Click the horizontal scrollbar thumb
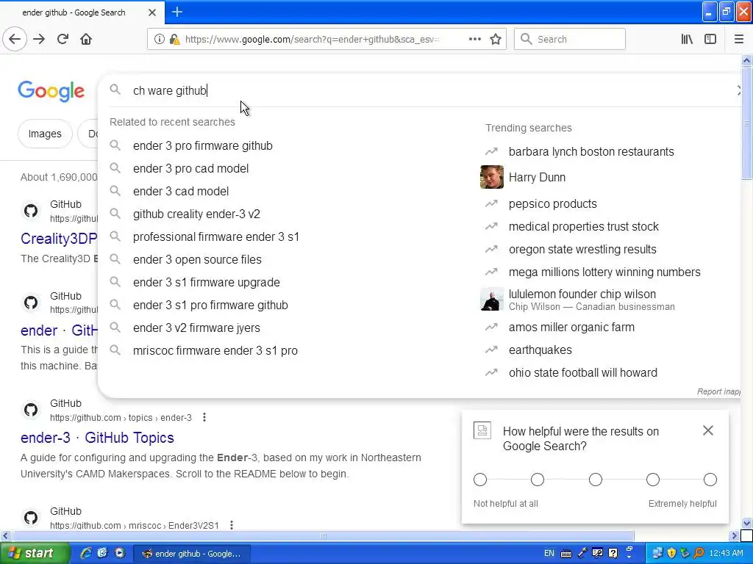The width and height of the screenshot is (753, 564). tap(323, 535)
